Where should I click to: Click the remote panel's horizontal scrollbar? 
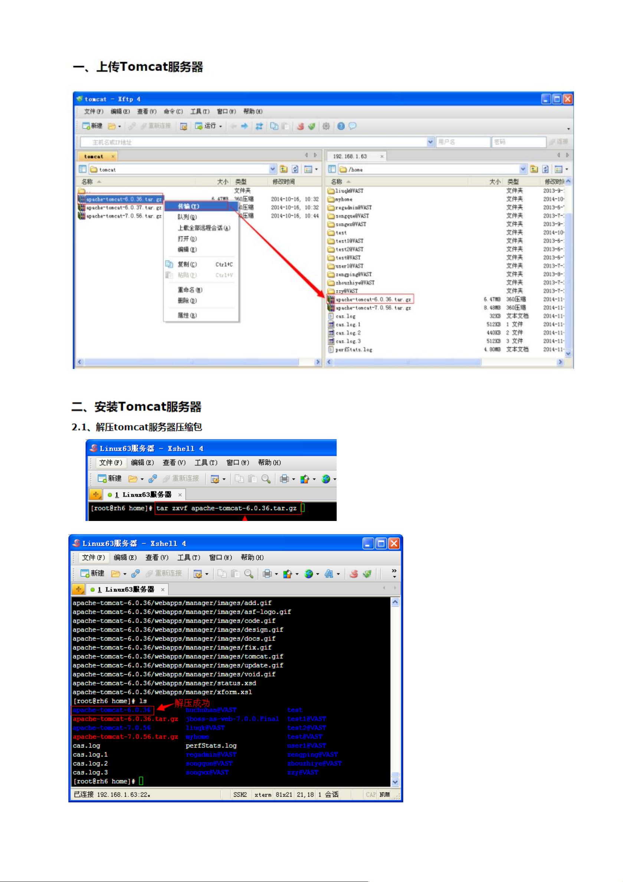(x=407, y=362)
